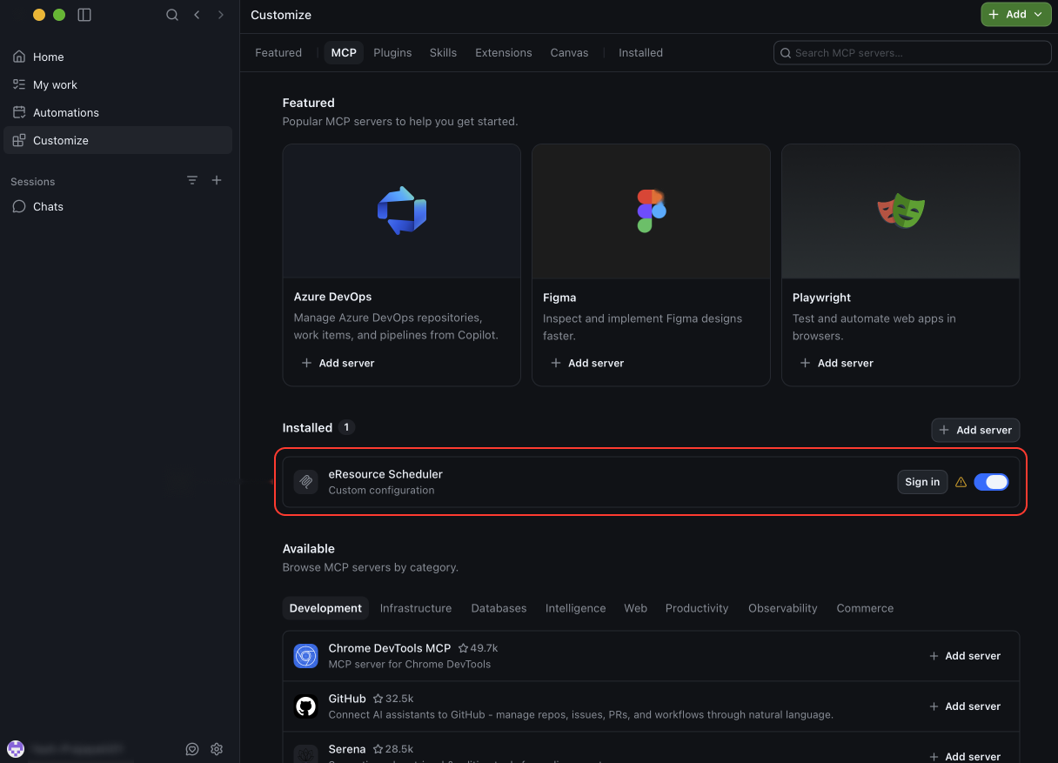Add server for GitHub
Viewport: 1058px width, 763px height.
tap(965, 706)
